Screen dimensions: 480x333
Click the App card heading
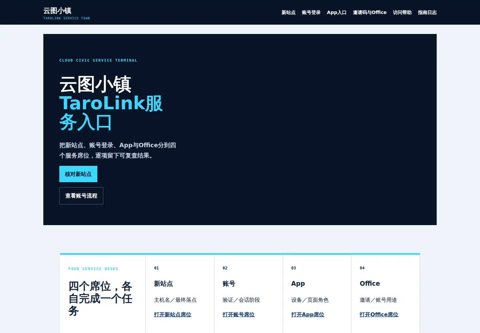coord(298,284)
